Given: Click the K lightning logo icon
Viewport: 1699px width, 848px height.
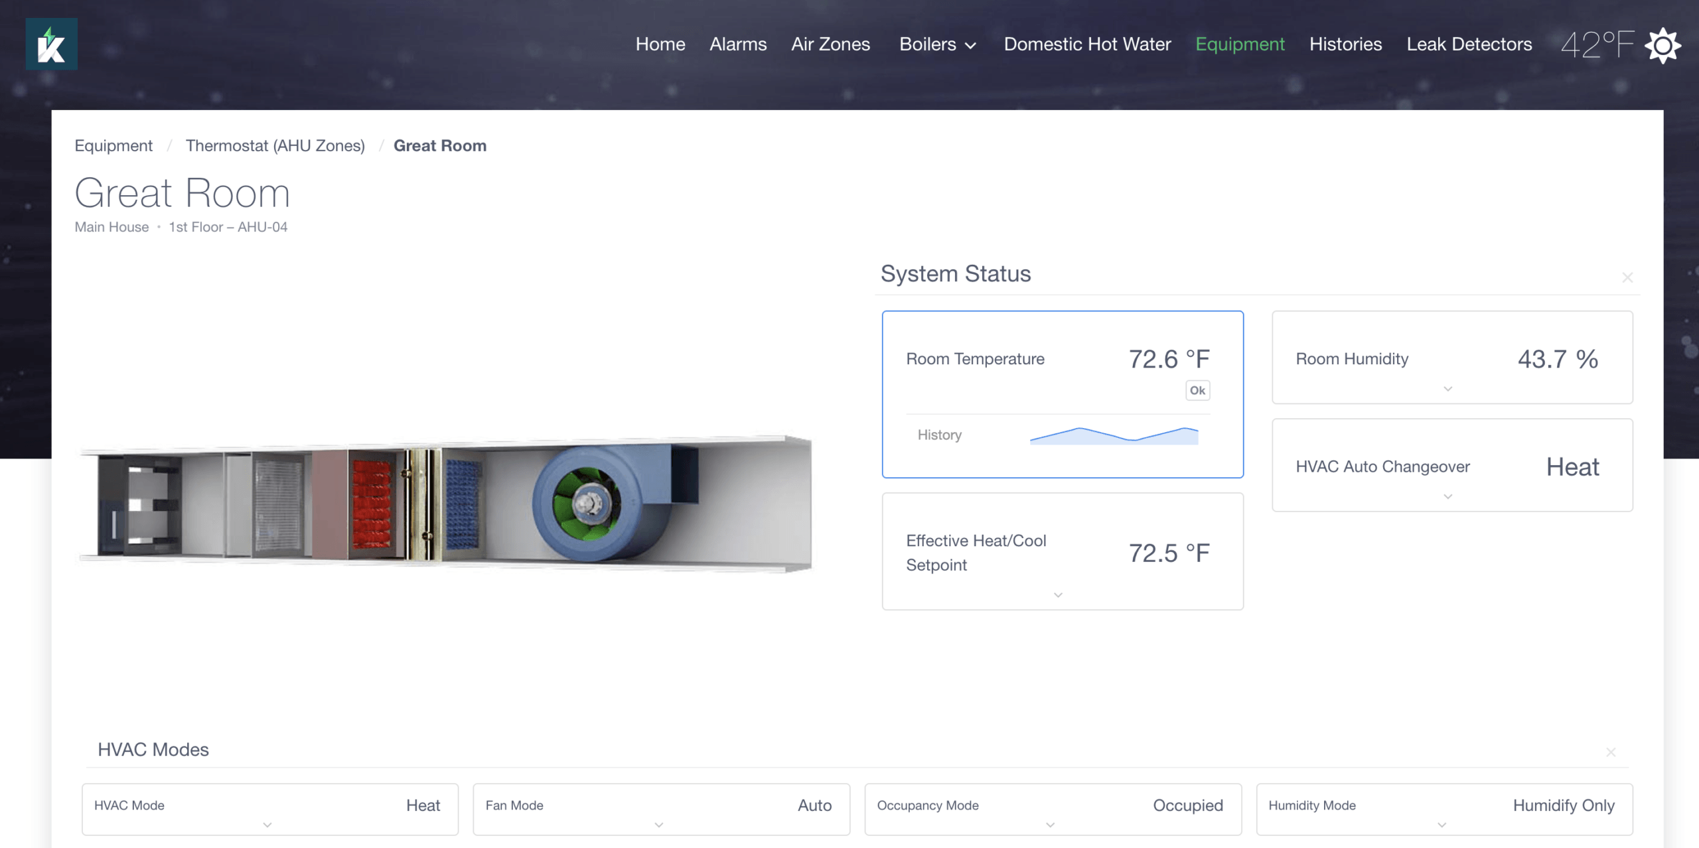Looking at the screenshot, I should coord(51,44).
